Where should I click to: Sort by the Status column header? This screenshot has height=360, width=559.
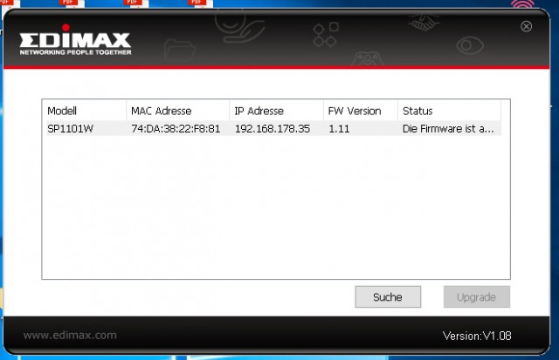[x=449, y=111]
